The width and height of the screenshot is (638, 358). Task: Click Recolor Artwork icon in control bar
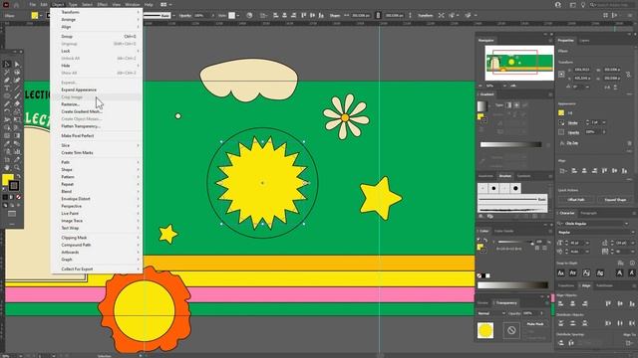249,16
